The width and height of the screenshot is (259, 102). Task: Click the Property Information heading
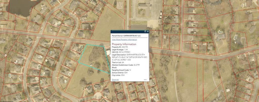pos(124,44)
